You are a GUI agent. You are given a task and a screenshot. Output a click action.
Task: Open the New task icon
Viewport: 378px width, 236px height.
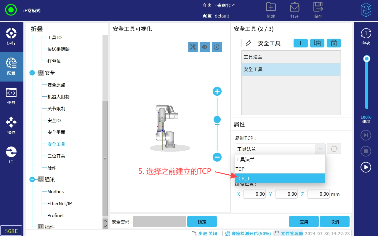pyautogui.click(x=270, y=10)
